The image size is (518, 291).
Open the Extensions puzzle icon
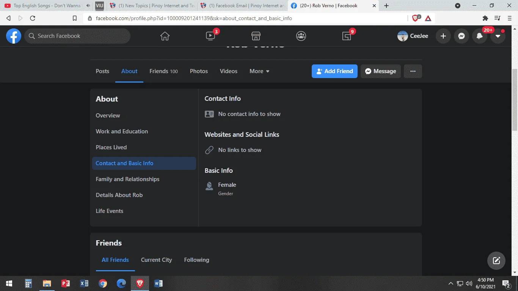pos(485,18)
